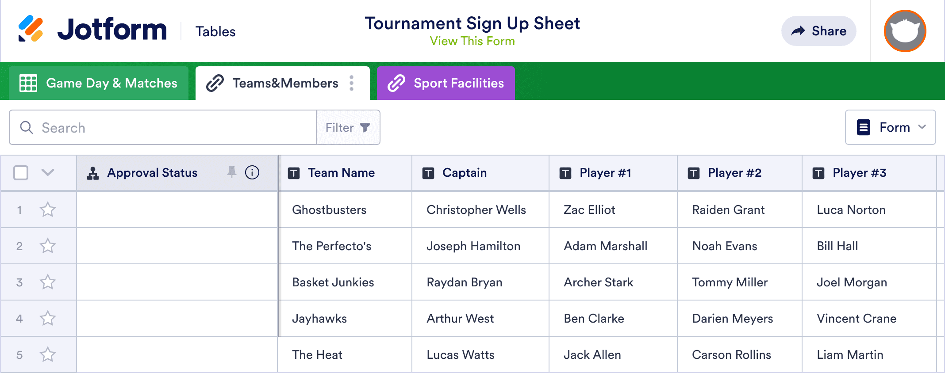945x373 pixels.
Task: Toggle the select-all rows checkbox
Action: click(21, 172)
